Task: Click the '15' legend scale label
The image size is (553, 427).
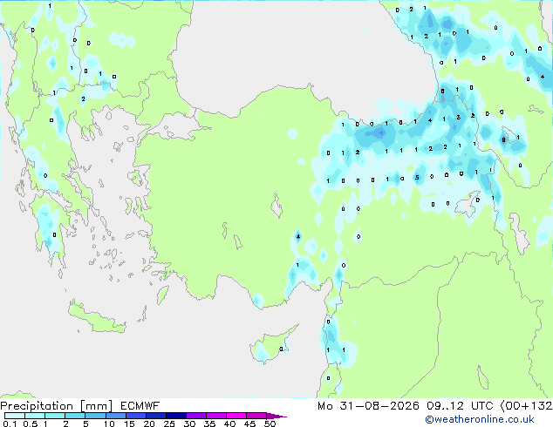Action: tap(129, 424)
